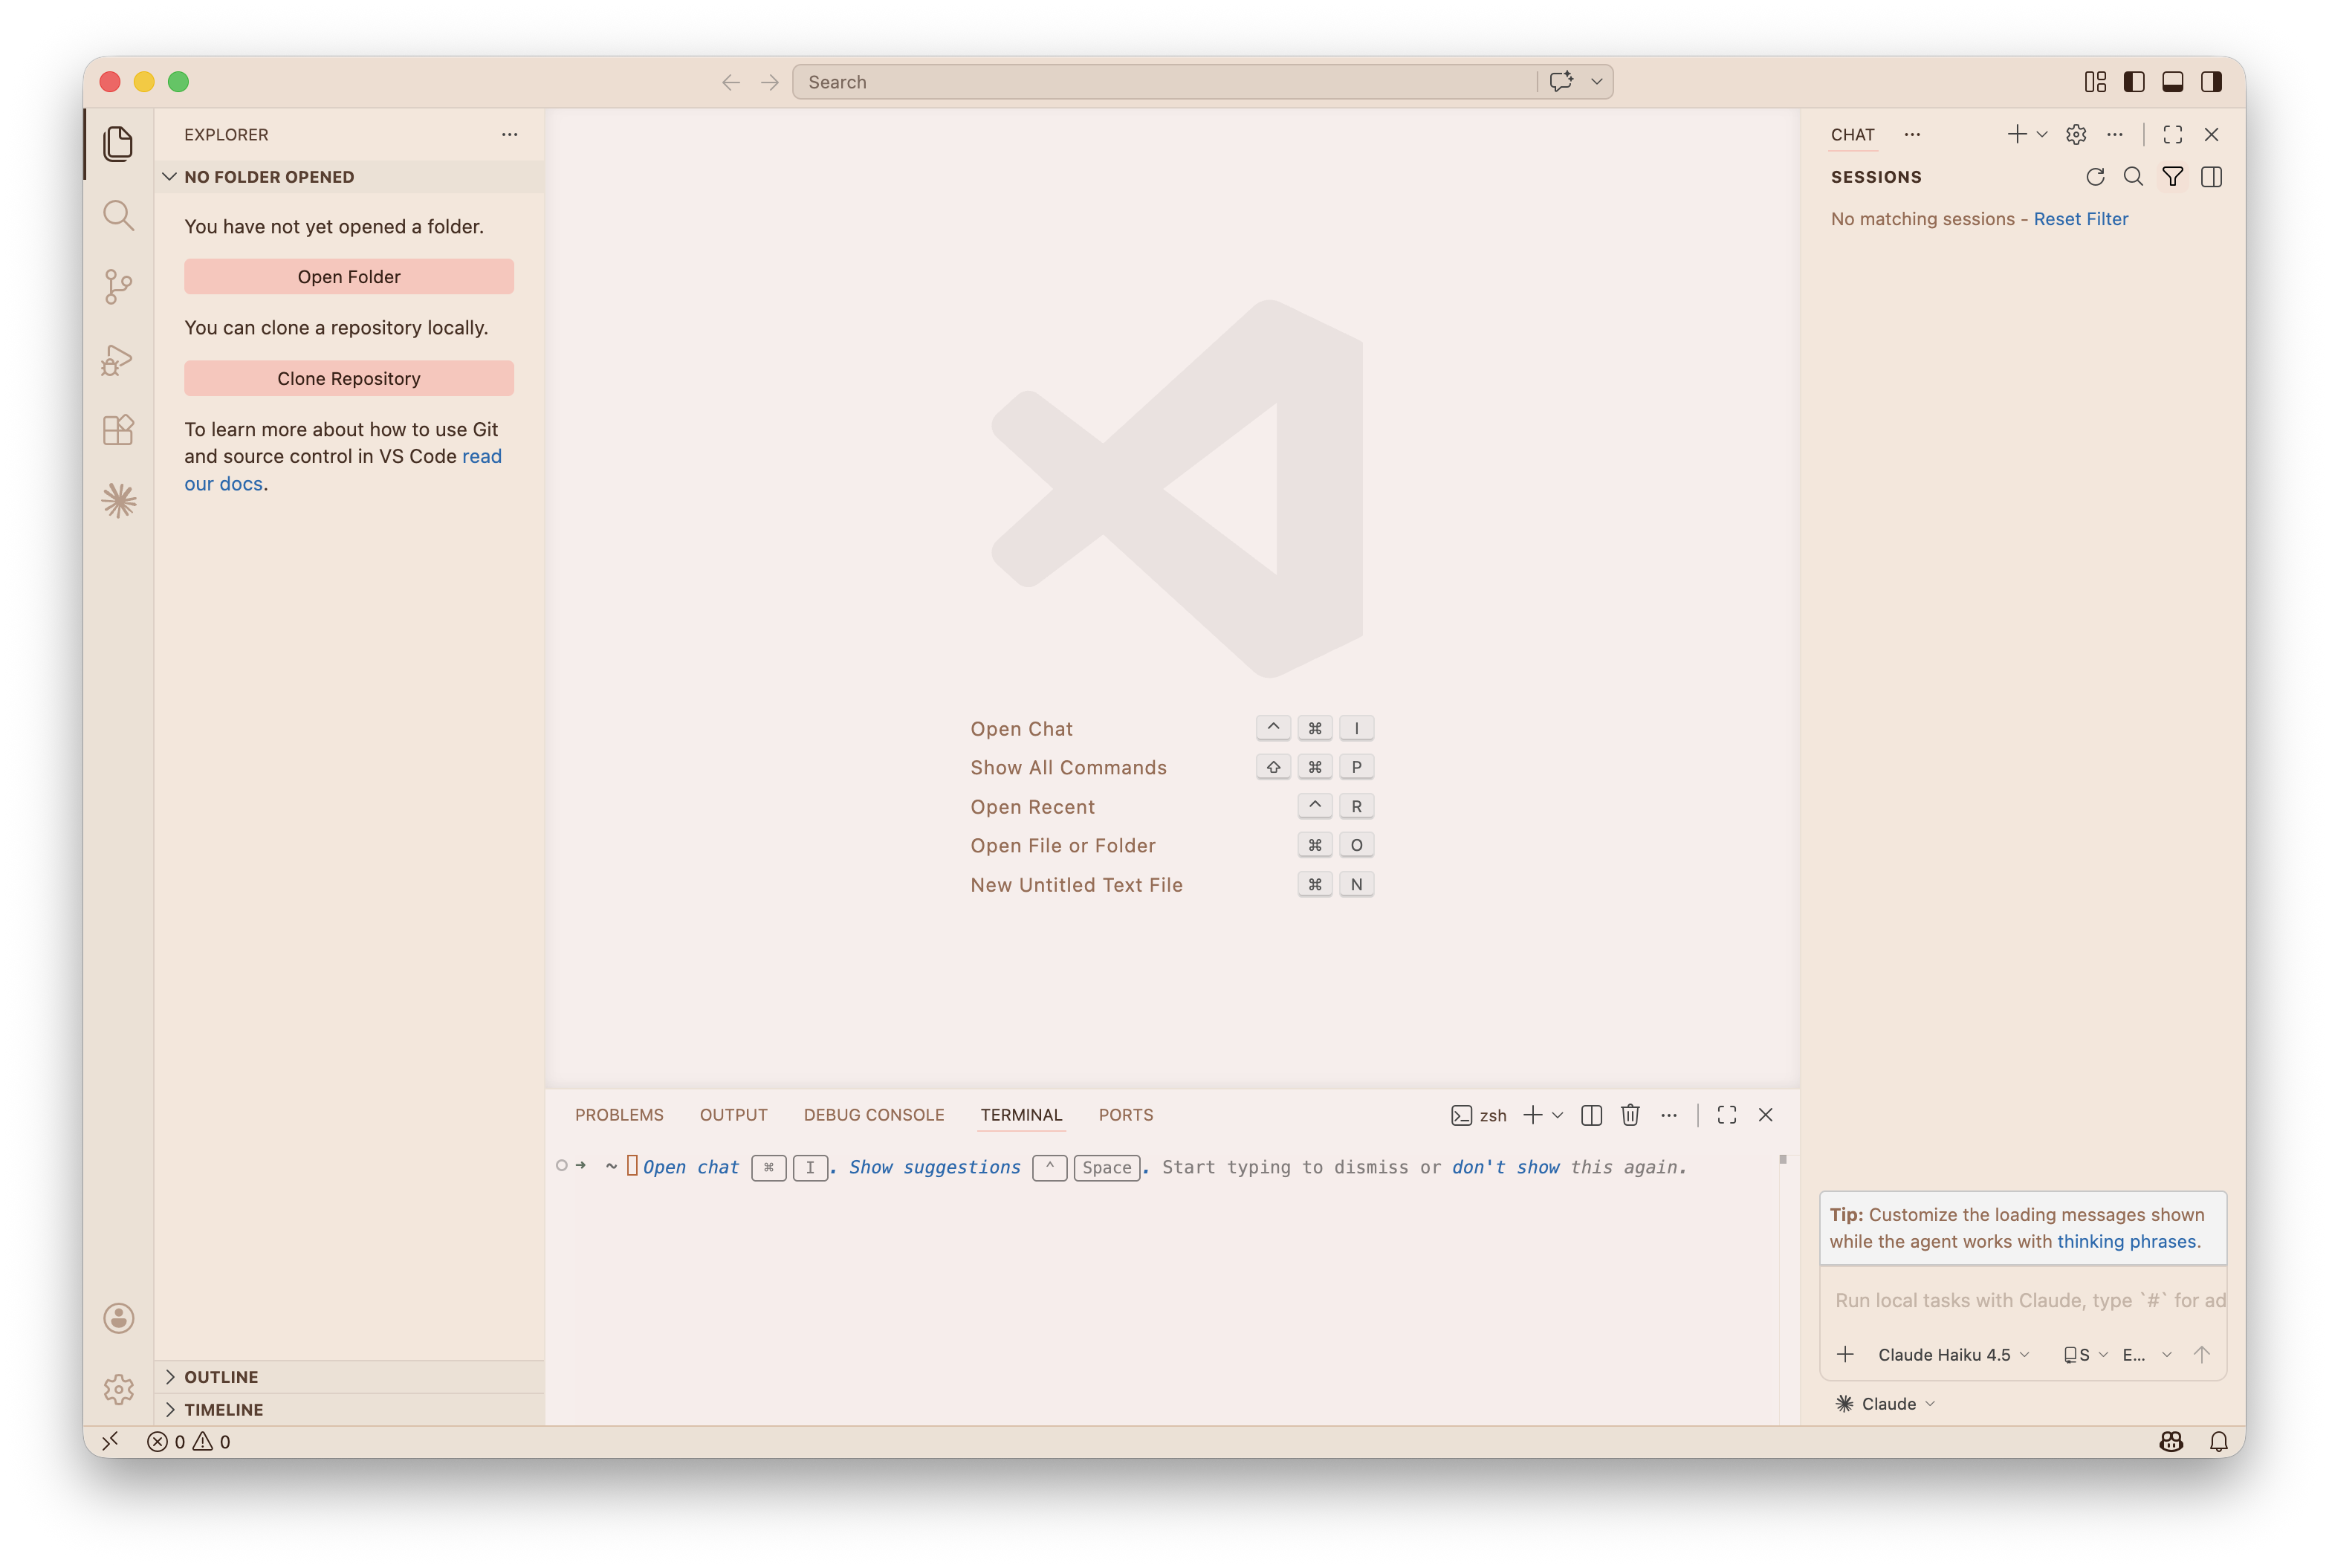Click the Open Folder button
Screen dimensions: 2329x1568
(348, 276)
